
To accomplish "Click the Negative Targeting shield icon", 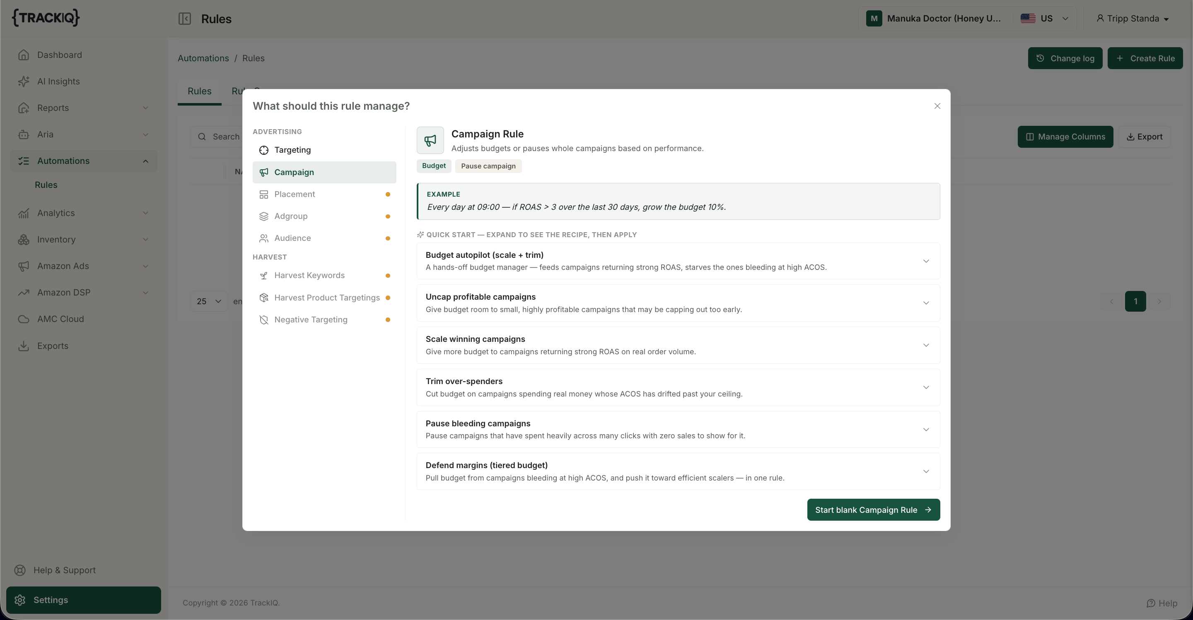I will pyautogui.click(x=264, y=320).
